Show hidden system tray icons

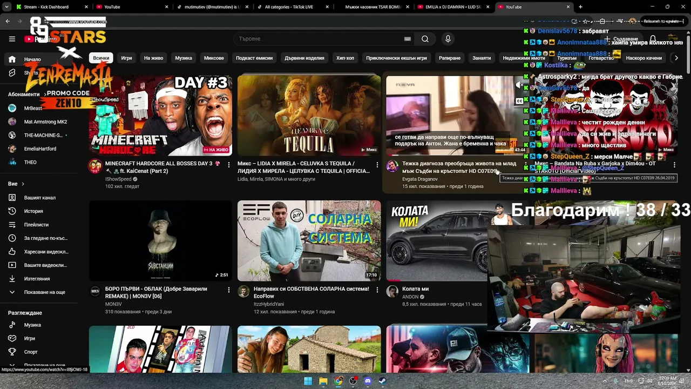tap(605, 381)
